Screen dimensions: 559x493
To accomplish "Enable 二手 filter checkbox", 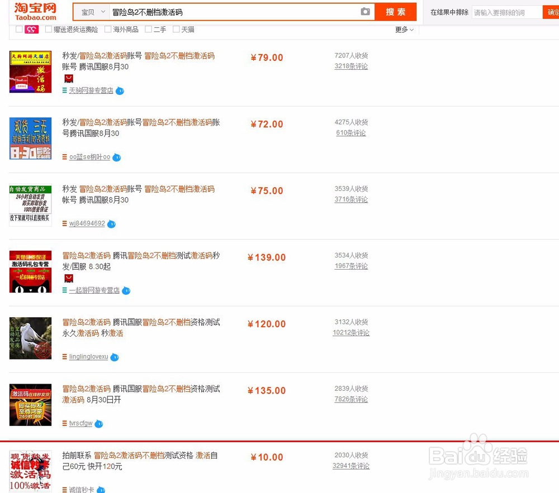I will (148, 29).
